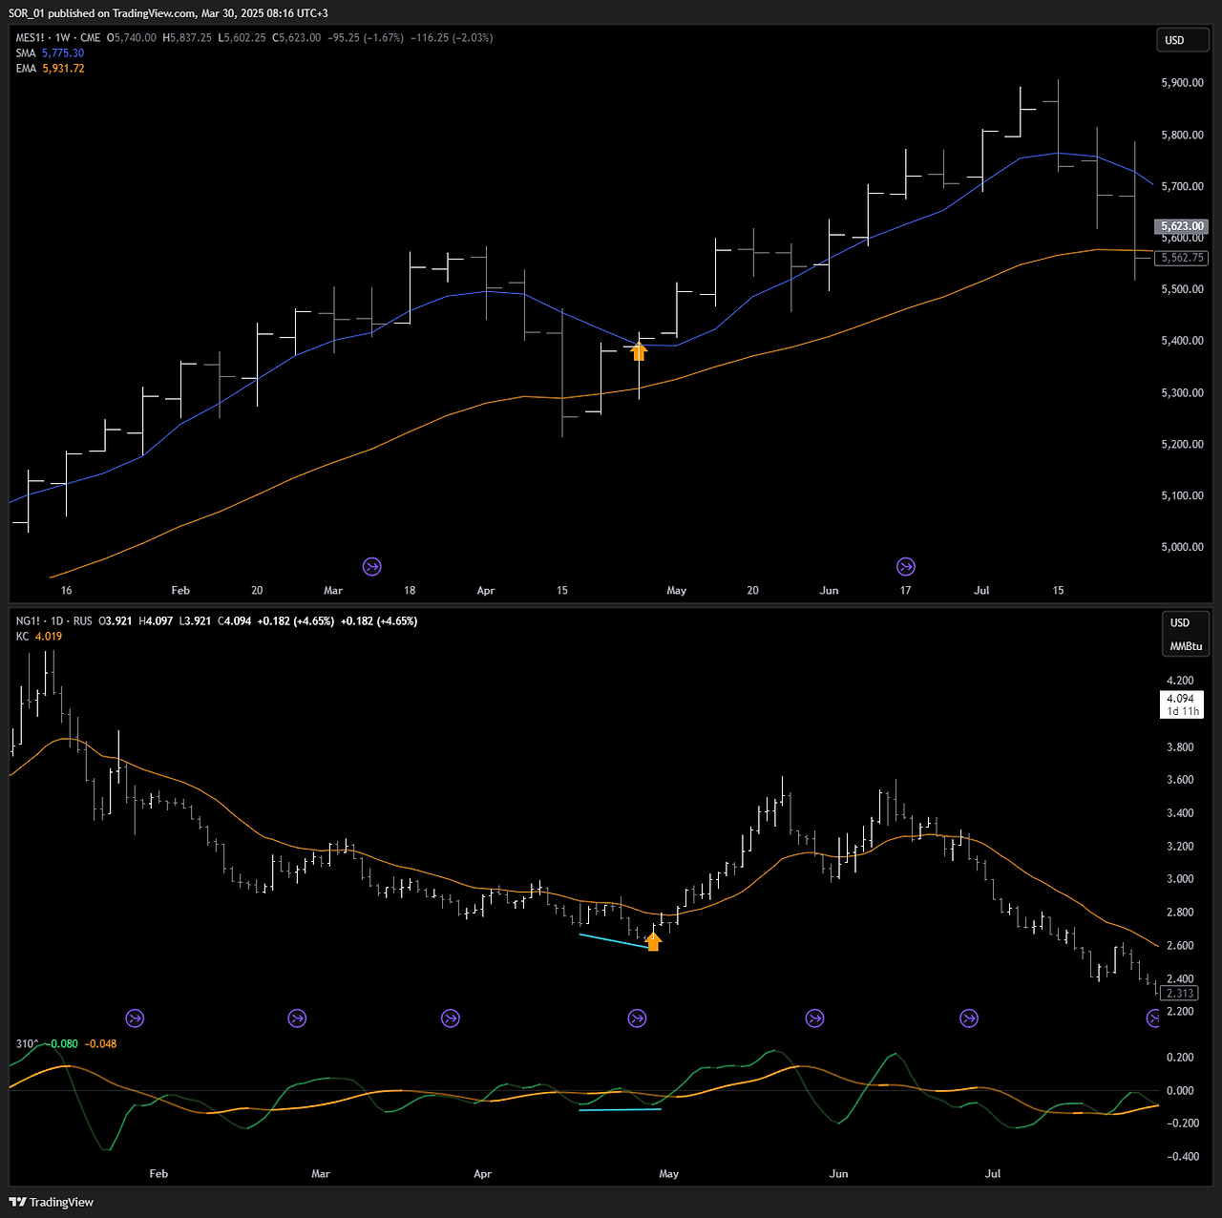This screenshot has width=1222, height=1218.
Task: Select the orange up arrow on the MES1! weekly chart
Action: pos(639,350)
